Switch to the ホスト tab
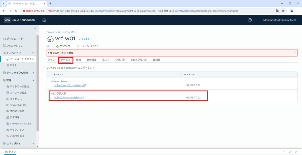Screen dimensions: 302x155 coord(106,60)
